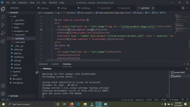Switch to the PROBLEMS panel tab

tap(43, 64)
